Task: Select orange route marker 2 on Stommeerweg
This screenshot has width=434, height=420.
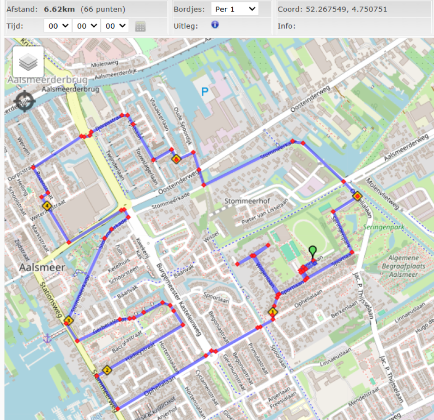Action: pos(107,370)
